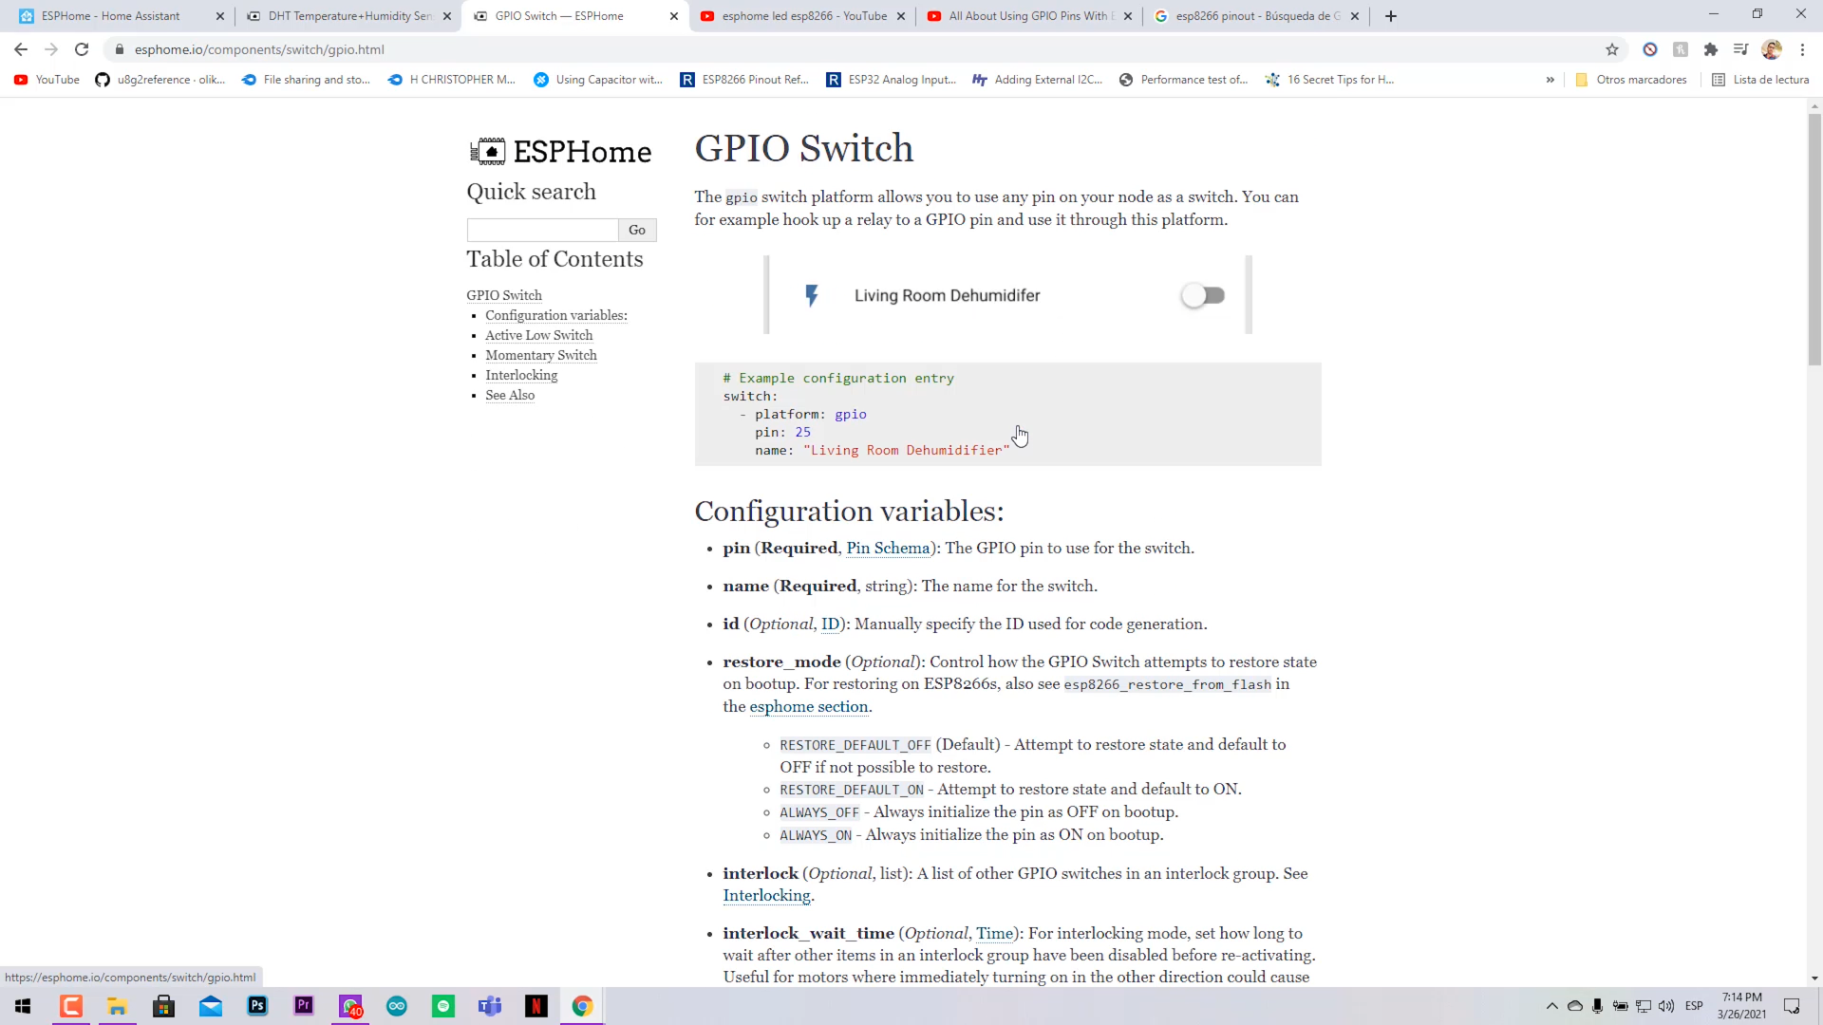The width and height of the screenshot is (1823, 1025).
Task: Switch to the esp8266 pinout Google search tab
Action: point(1257,16)
